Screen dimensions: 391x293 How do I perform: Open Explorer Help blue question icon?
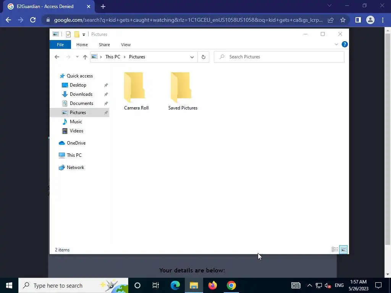click(x=345, y=44)
